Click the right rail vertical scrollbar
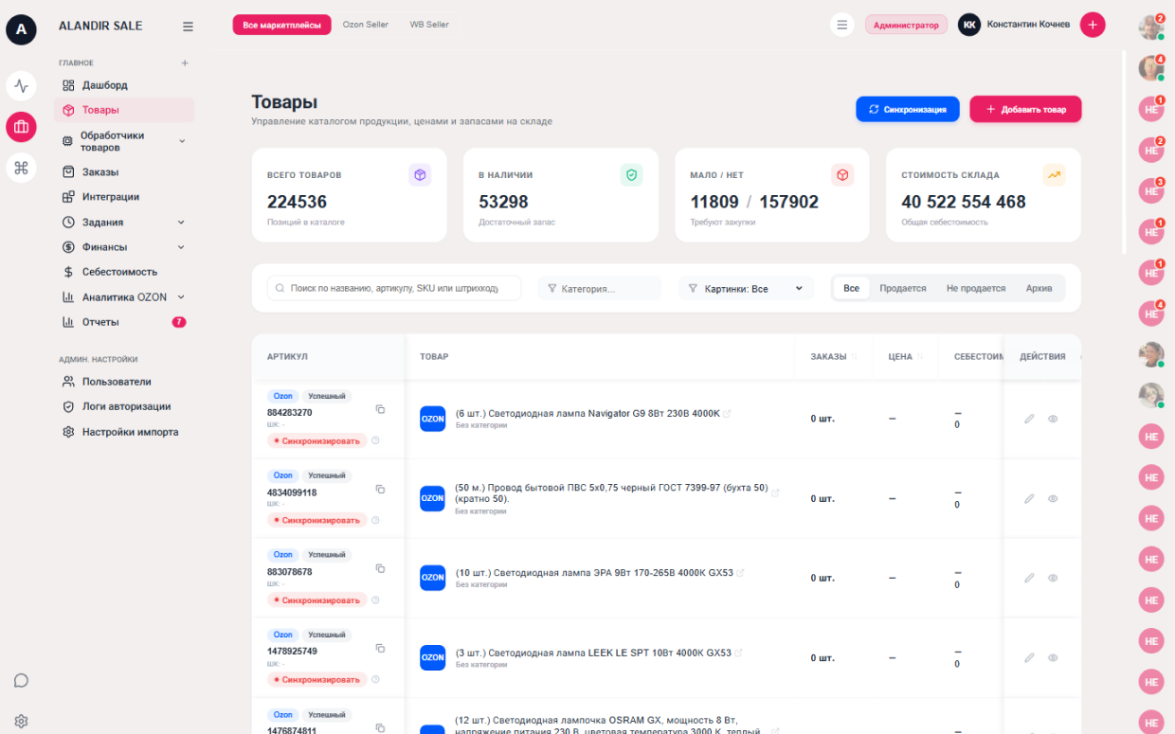 click(1125, 152)
